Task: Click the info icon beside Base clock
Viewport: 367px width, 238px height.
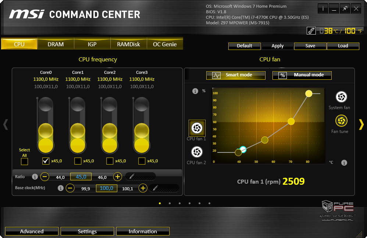Action: [61, 188]
